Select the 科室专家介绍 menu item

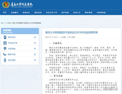51,13
